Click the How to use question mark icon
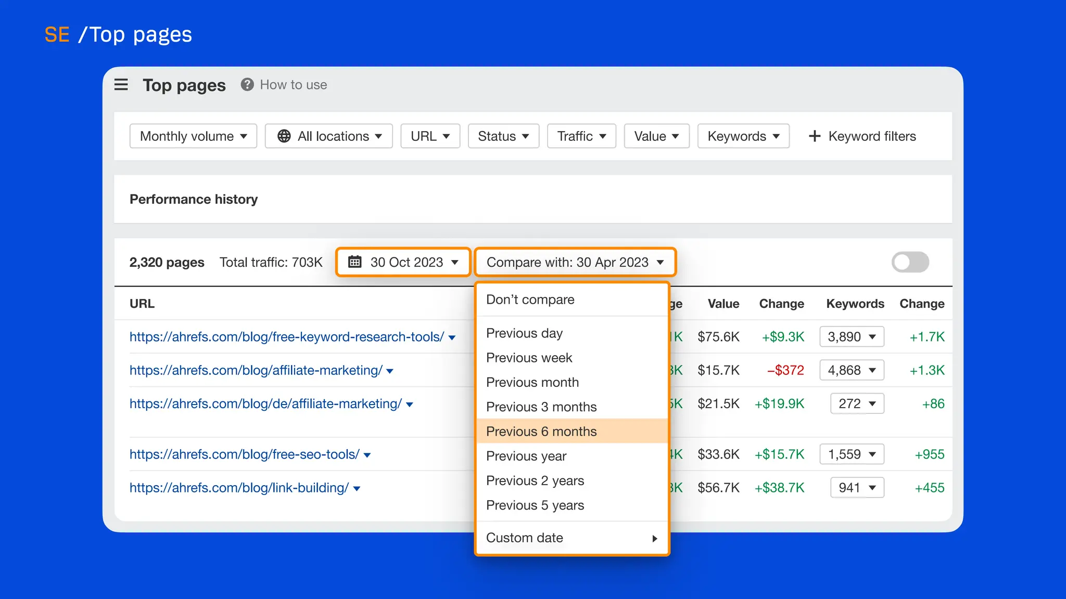 247,84
